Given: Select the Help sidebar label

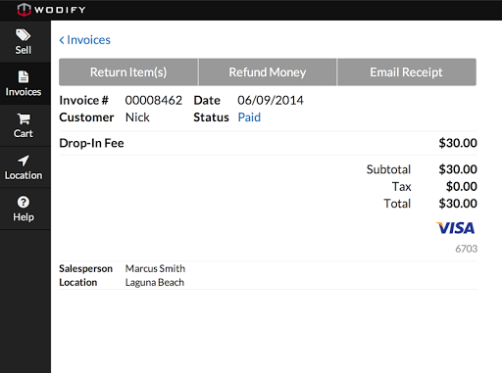Looking at the screenshot, I should coord(24,217).
